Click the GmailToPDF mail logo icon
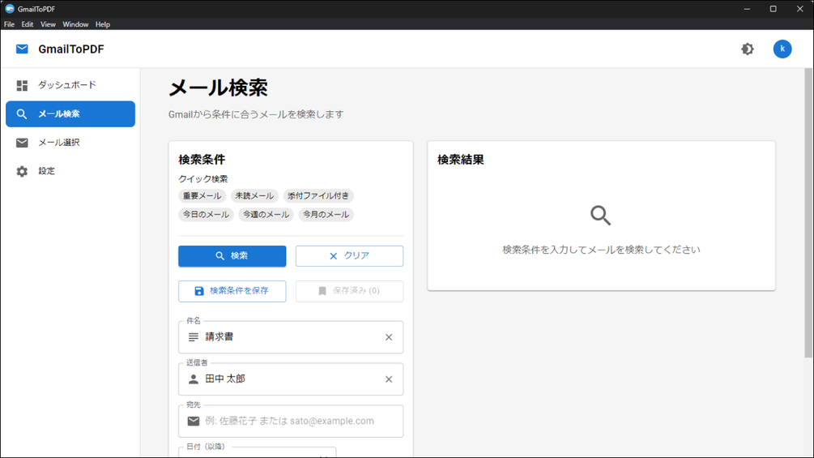Viewport: 814px width, 458px height. [22, 49]
